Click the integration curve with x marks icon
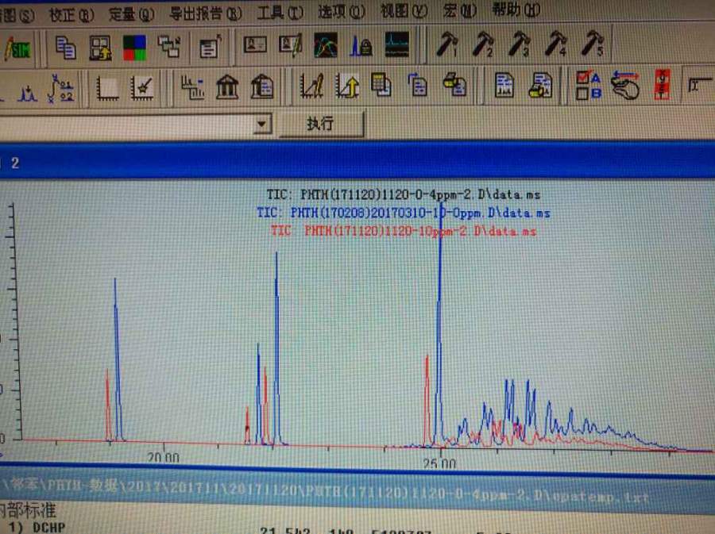Viewport: 715px width, 534px height. pyautogui.click(x=60, y=88)
